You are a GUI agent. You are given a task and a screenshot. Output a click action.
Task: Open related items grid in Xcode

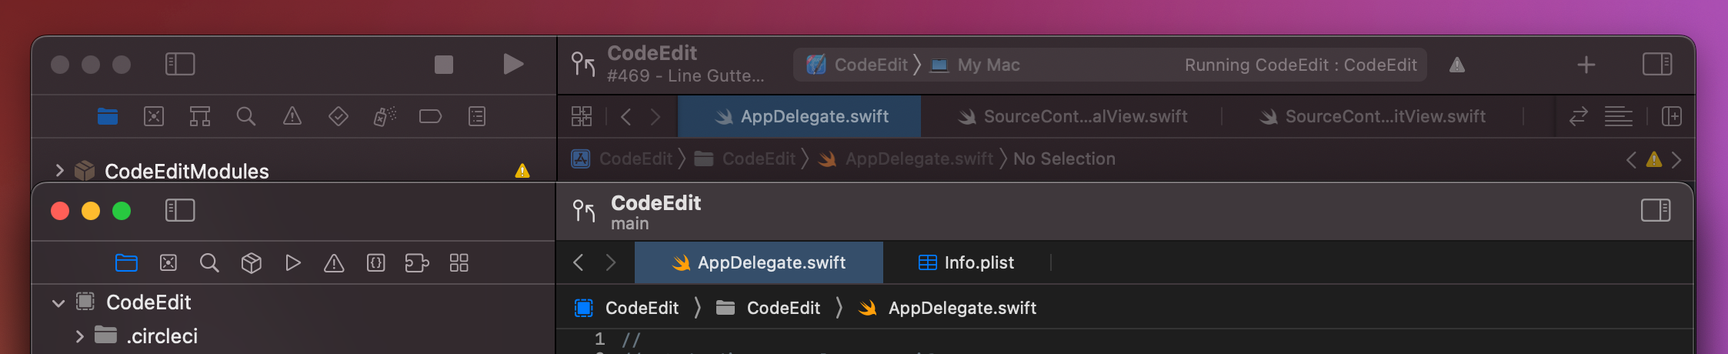click(582, 116)
